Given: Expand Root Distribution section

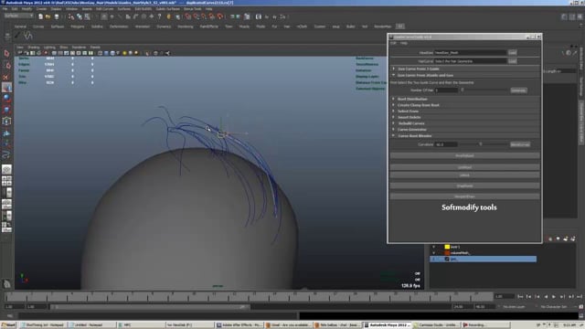Looking at the screenshot, I should tap(394, 99).
